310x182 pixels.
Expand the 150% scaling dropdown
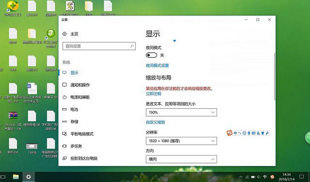coord(181,112)
